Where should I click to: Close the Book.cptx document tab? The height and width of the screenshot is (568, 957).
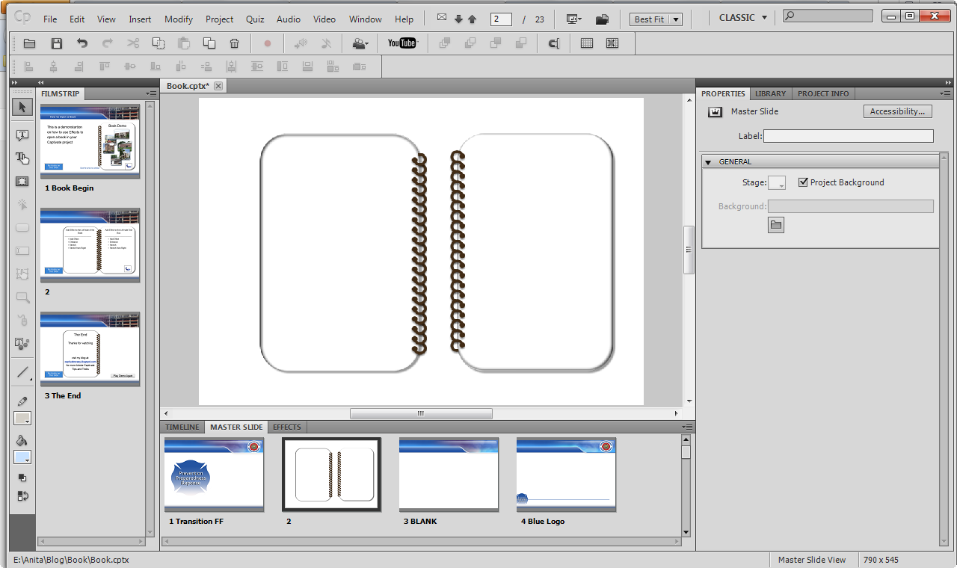click(x=218, y=86)
